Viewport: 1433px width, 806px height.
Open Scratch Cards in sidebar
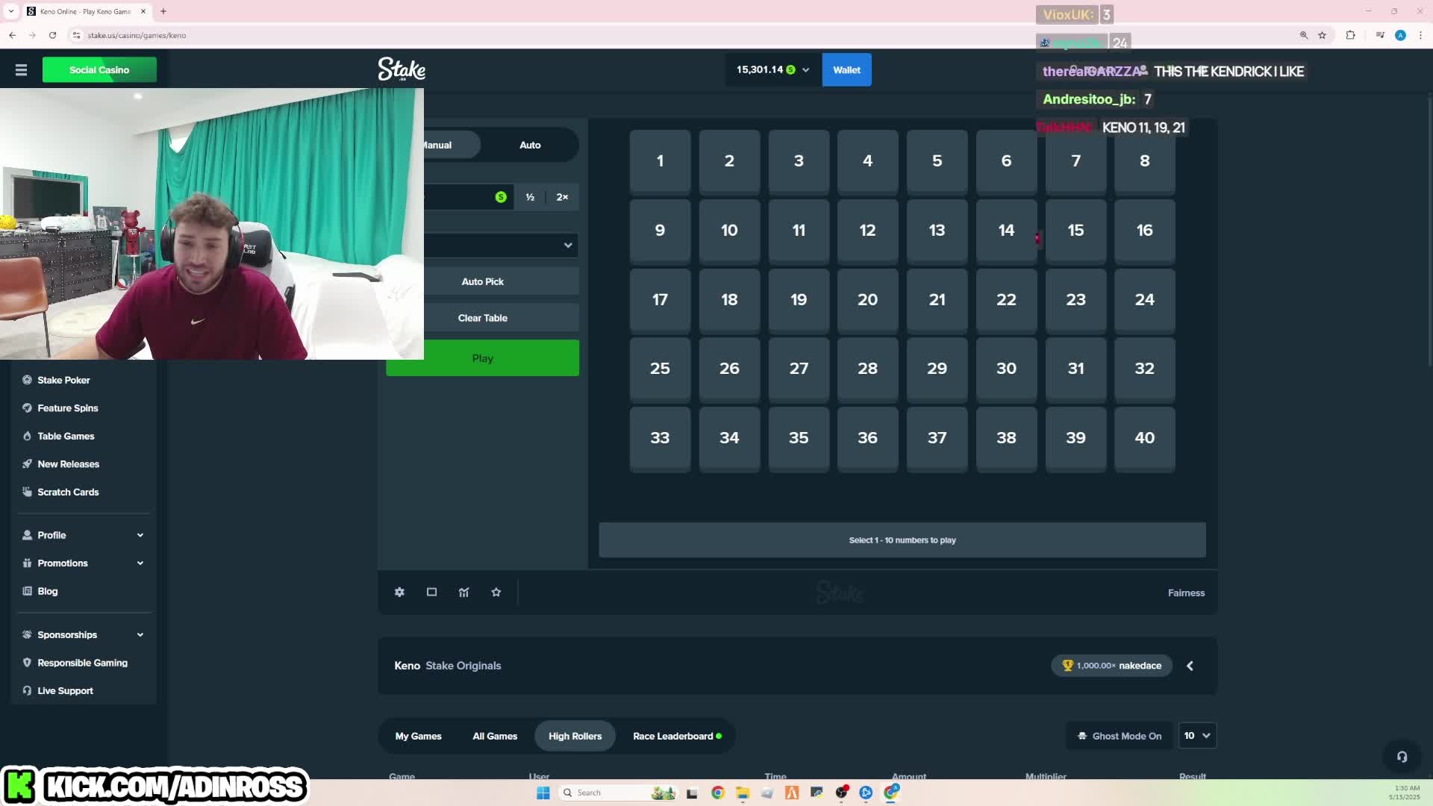[x=68, y=493]
